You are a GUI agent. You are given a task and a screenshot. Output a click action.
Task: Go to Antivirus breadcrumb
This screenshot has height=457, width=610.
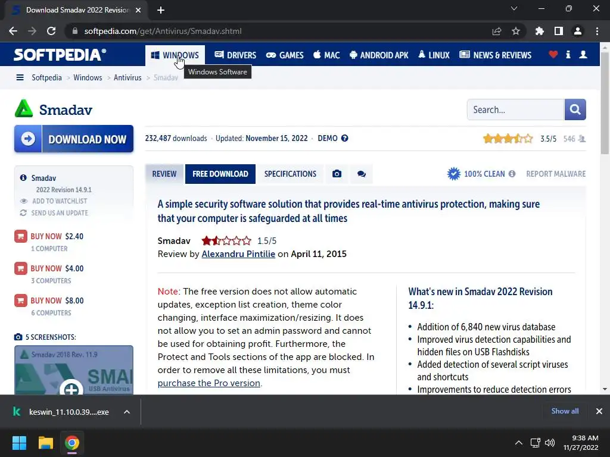point(127,78)
